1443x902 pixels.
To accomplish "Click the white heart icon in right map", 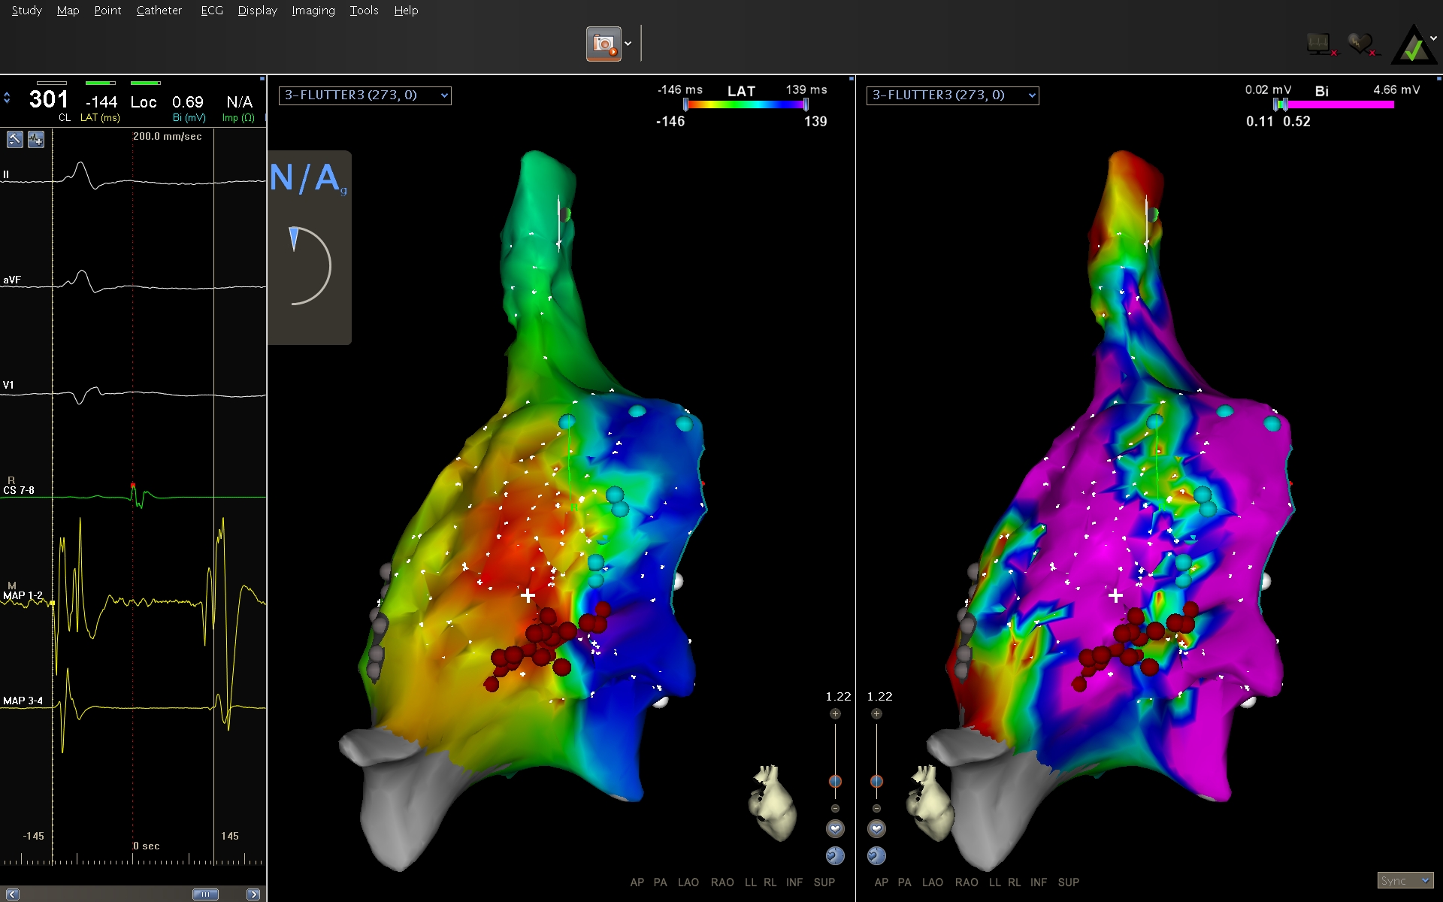I will click(876, 829).
